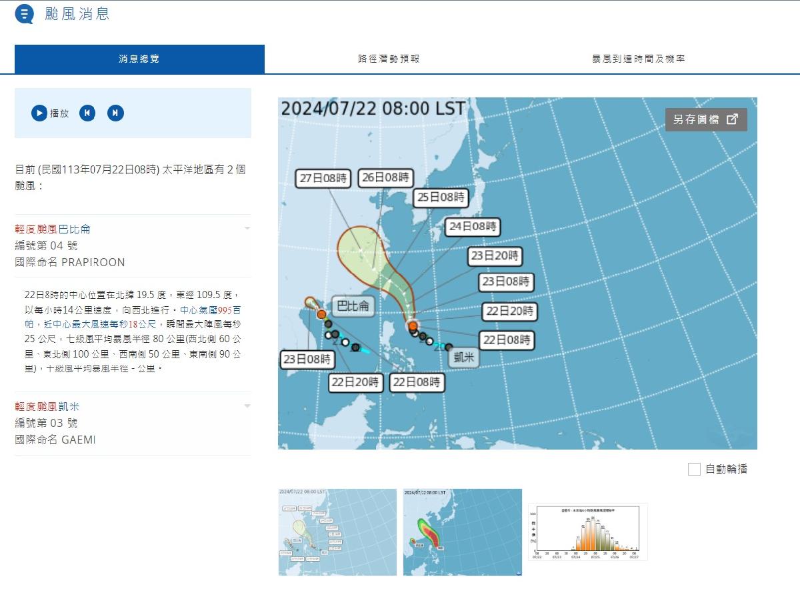Click the 巴比侖 typhoon label on map
Viewport: 800px width, 593px height.
(352, 306)
